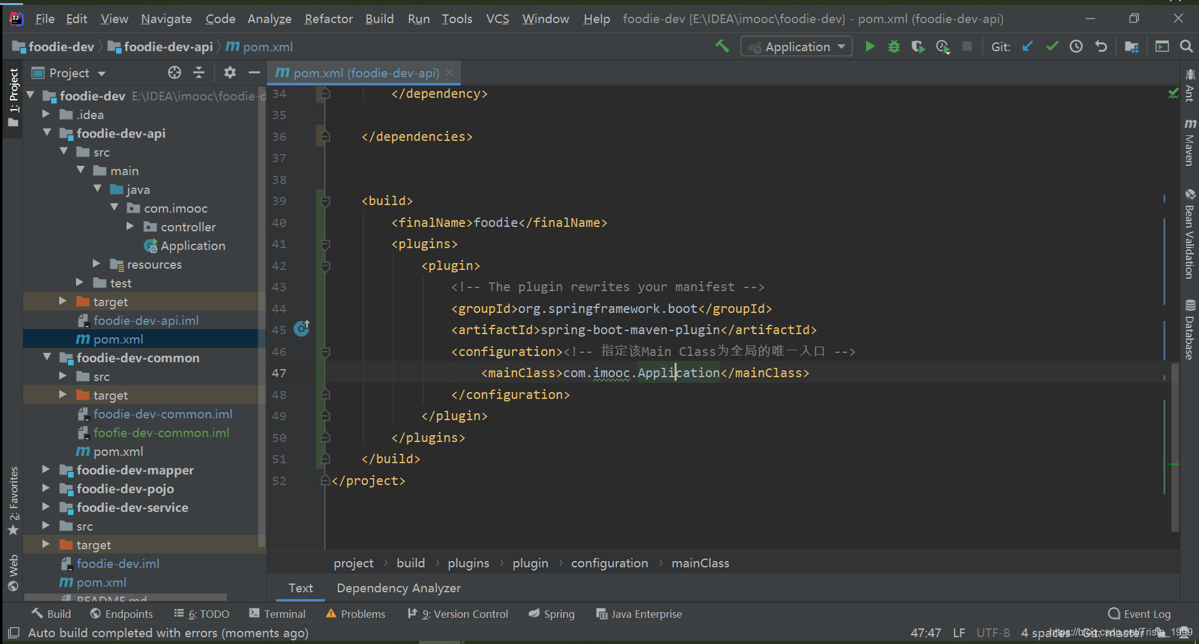Screen dimensions: 1199x644
Task: Fold the plugin block on line 42
Action: click(325, 266)
